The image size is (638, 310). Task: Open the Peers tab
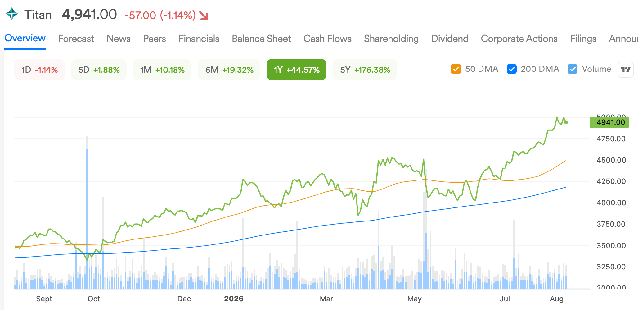[155, 39]
